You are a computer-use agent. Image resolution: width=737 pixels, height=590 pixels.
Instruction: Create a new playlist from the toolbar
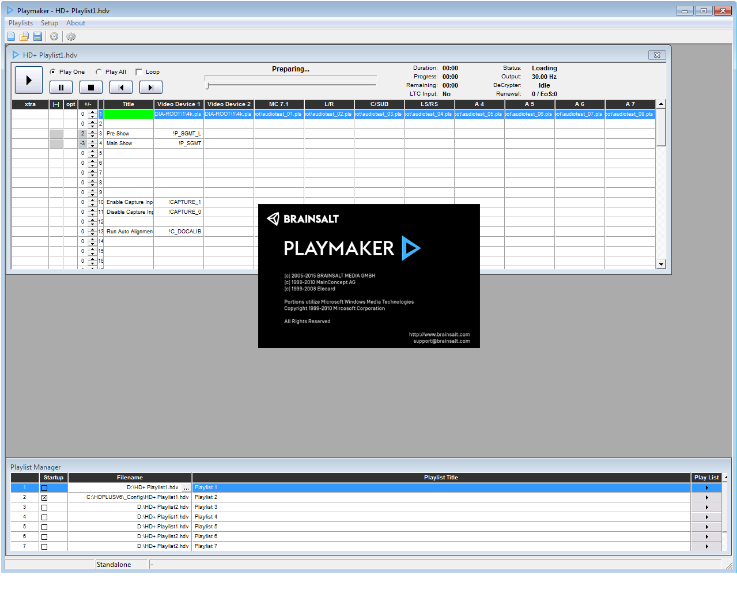11,36
